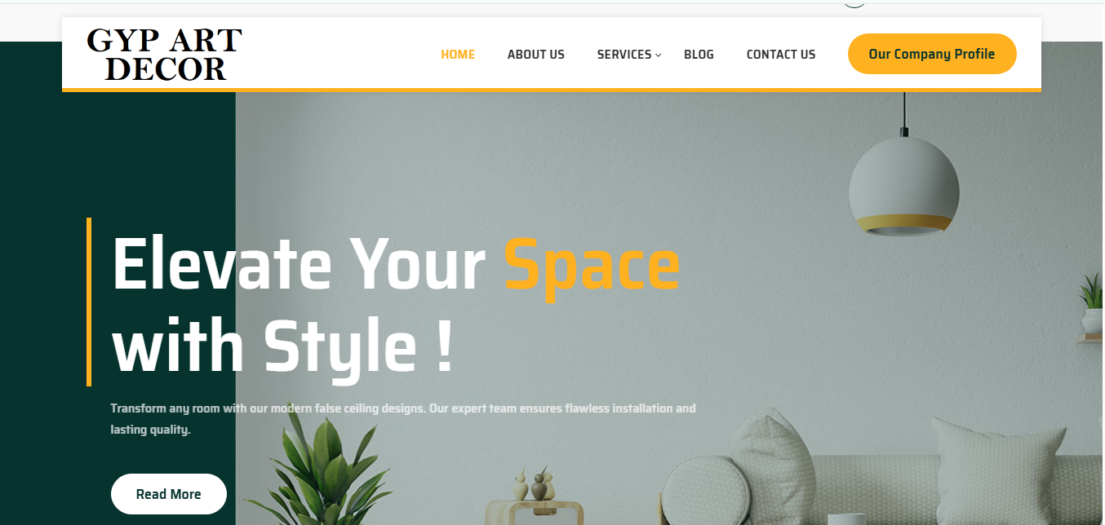Click the Read More button
The height and width of the screenshot is (525, 1105).
click(x=169, y=494)
